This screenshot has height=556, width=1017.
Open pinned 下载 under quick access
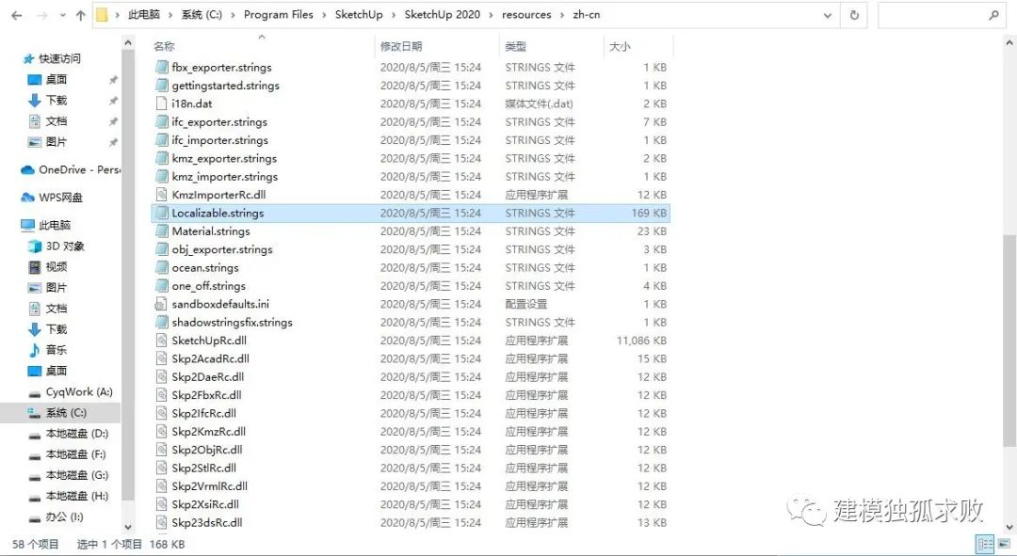click(56, 100)
